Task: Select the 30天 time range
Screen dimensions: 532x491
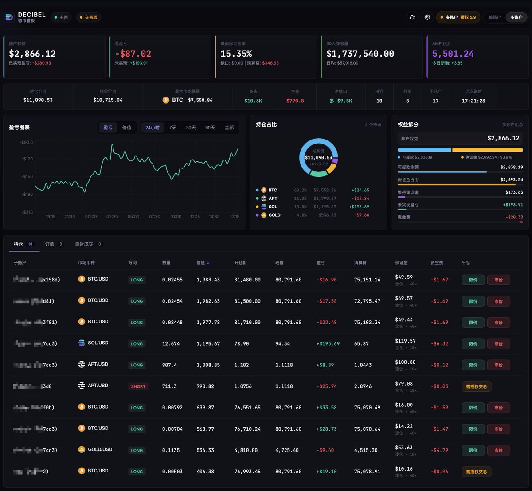Action: (x=191, y=128)
